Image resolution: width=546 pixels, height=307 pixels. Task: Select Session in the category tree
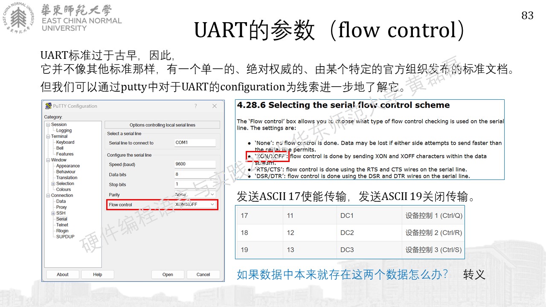pyautogui.click(x=59, y=125)
